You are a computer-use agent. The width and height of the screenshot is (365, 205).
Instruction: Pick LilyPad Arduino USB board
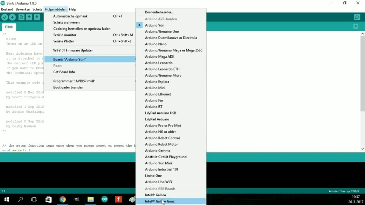tap(171, 113)
